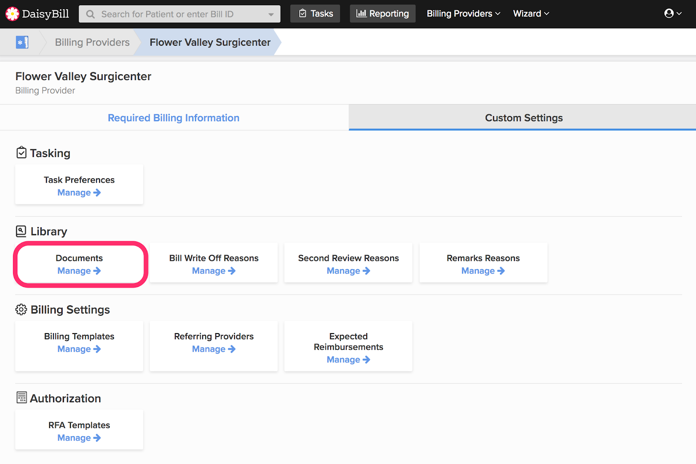Open the Tasks button in the navbar

pos(315,13)
